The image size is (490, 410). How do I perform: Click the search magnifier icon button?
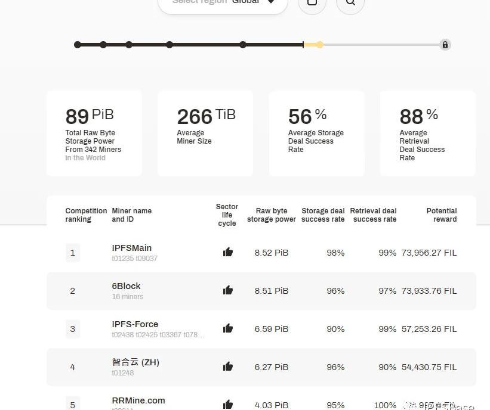(350, 3)
